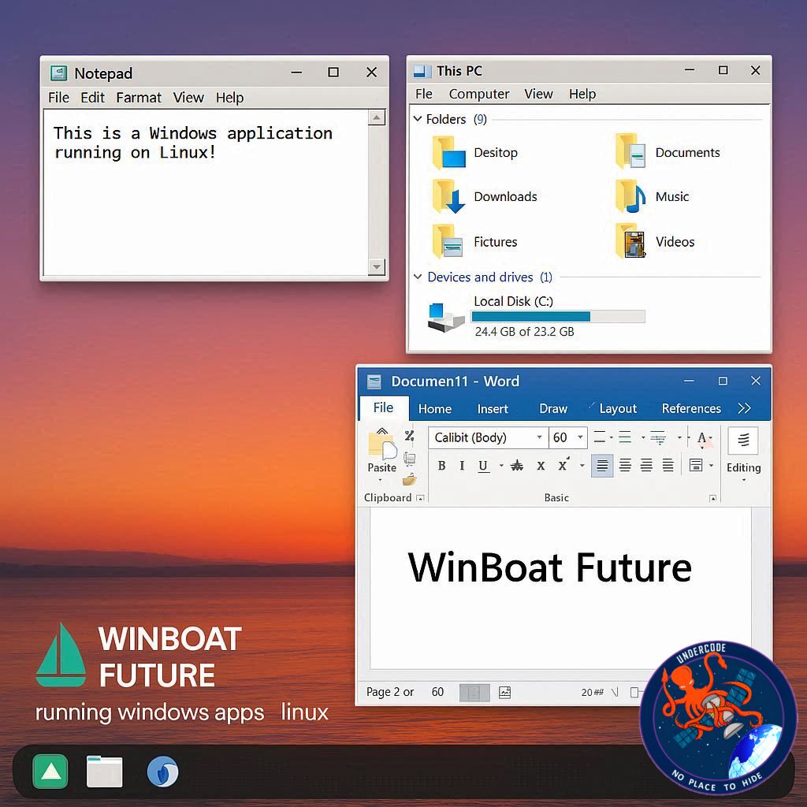Click the Paste clipboard icon in Word
This screenshot has height=807, width=807.
(x=382, y=444)
